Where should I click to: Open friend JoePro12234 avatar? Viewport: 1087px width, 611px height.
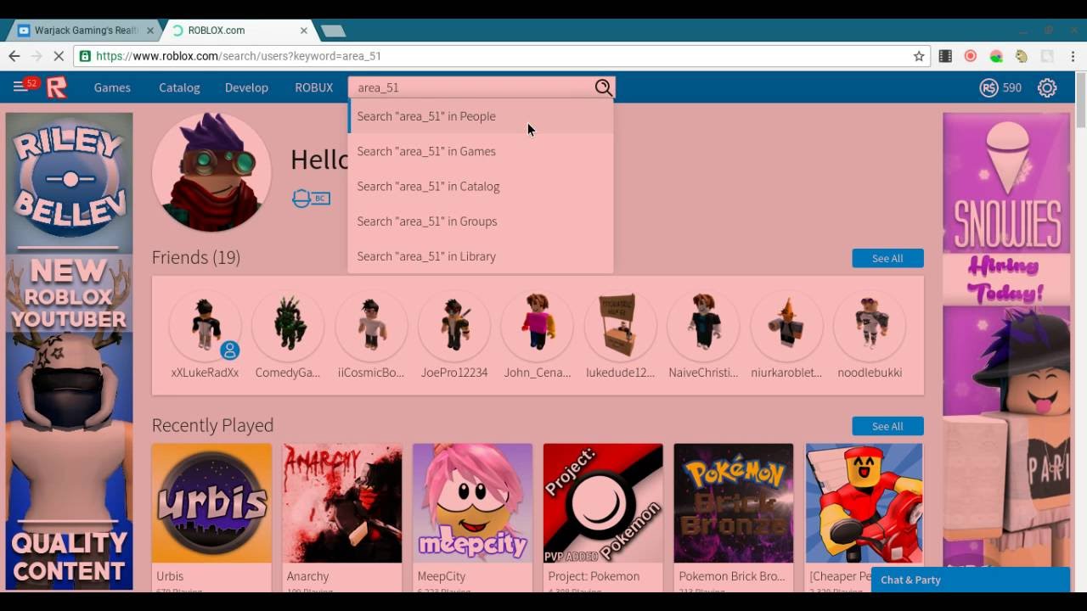pyautogui.click(x=454, y=325)
